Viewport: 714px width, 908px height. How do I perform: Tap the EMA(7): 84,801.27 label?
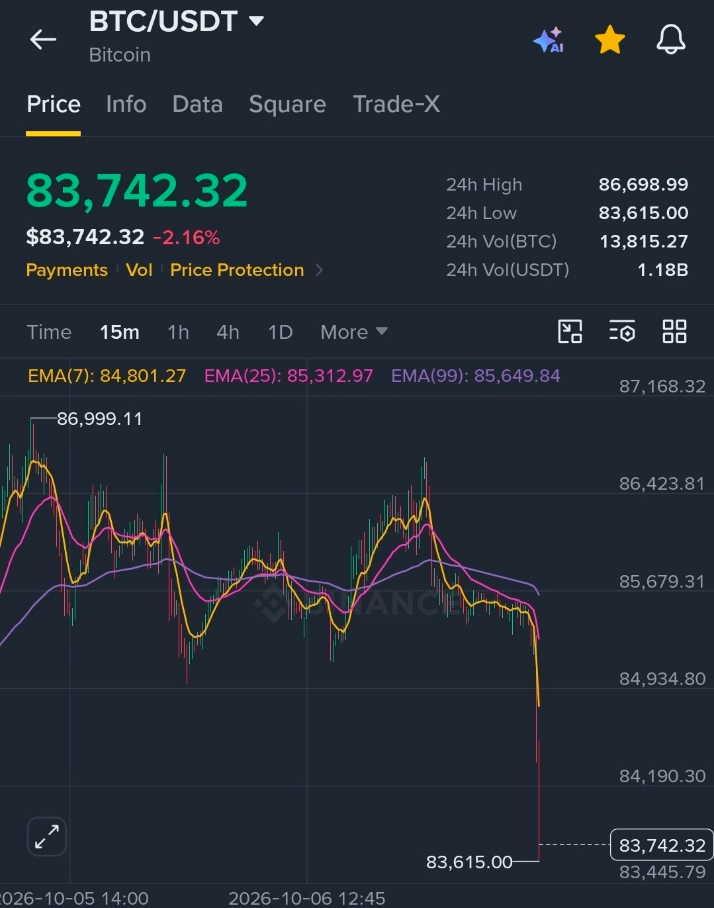[x=107, y=376]
